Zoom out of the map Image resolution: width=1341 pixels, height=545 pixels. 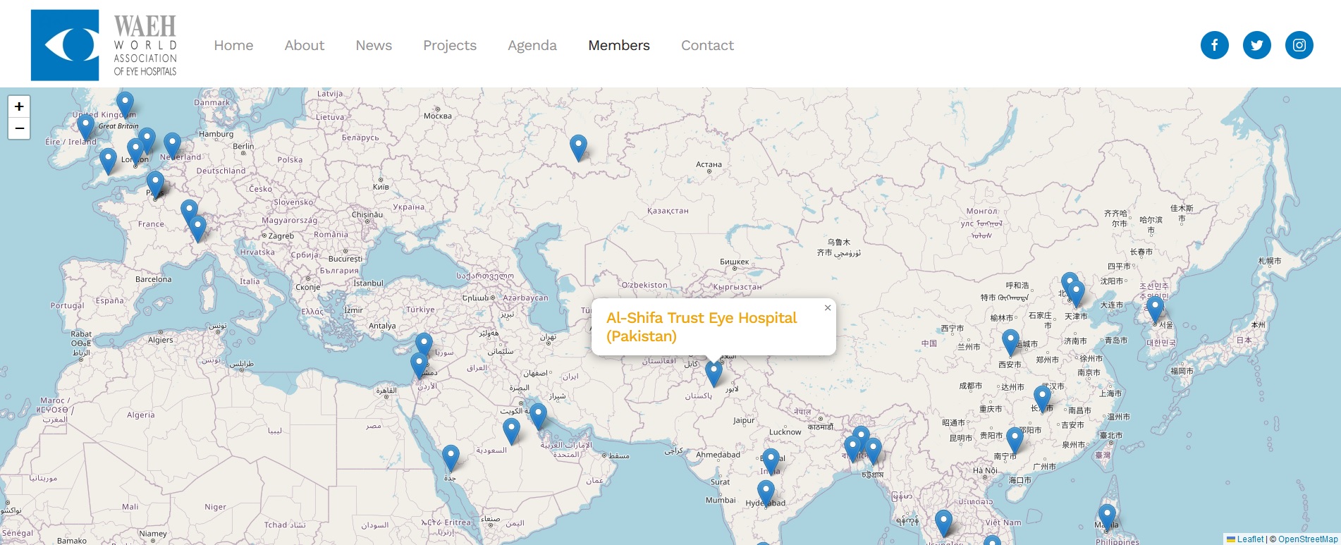[x=19, y=128]
